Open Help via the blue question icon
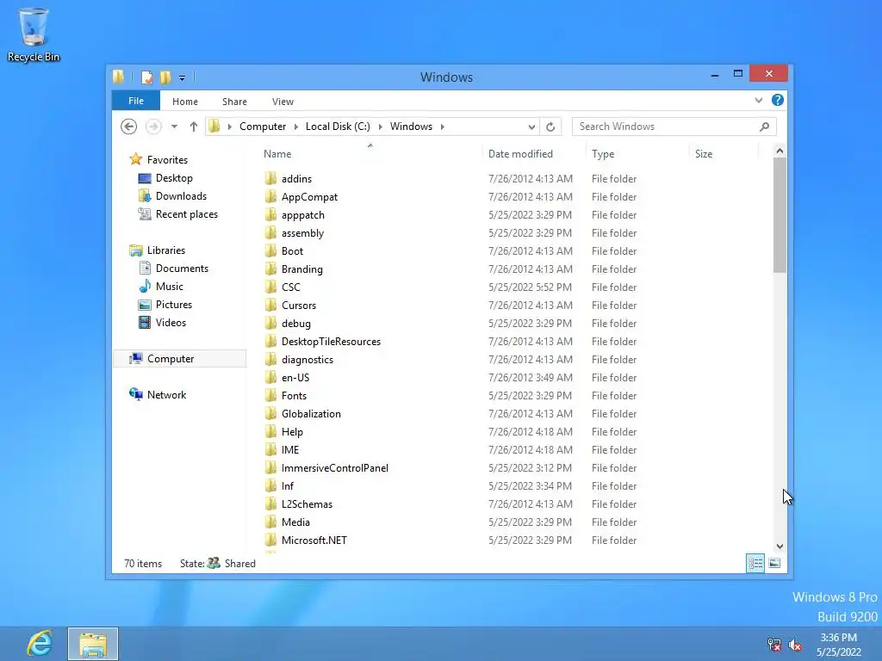Viewport: 882px width, 661px height. 778,100
